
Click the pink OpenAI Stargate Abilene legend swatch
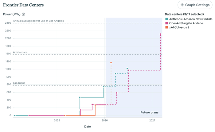pyautogui.click(x=166, y=23)
